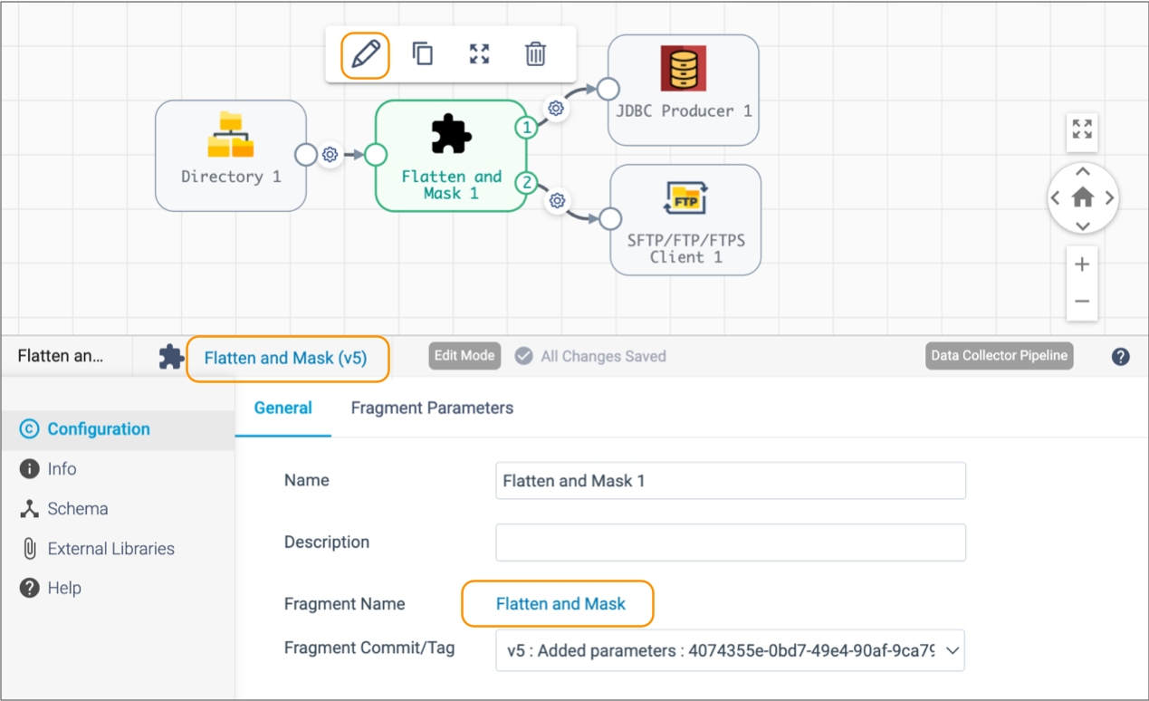This screenshot has width=1149, height=701.
Task: Click the gear on link to SFTP client
Action: click(559, 200)
